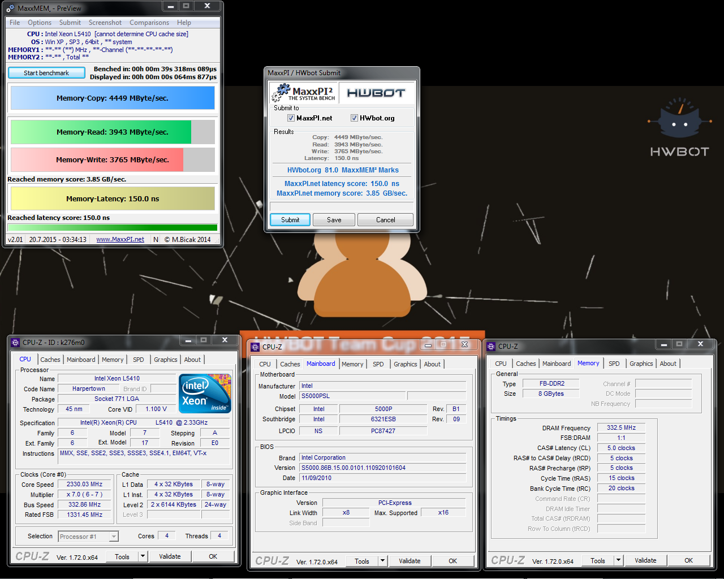Image resolution: width=724 pixels, height=579 pixels.
Task: Click the MaxxPI² system bench logo
Action: click(x=304, y=92)
